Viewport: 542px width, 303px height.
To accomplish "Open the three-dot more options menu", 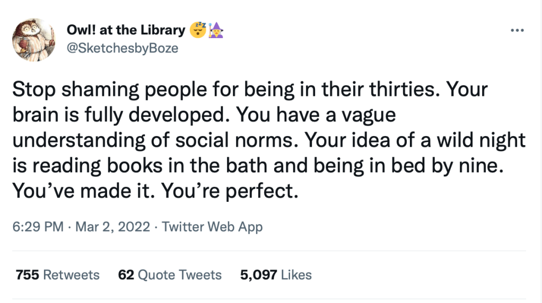I will (x=516, y=30).
